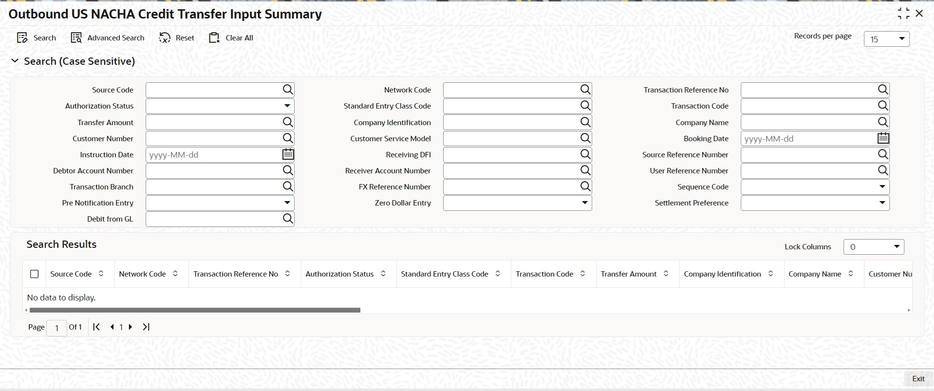Sort by Company Identification column
This screenshot has width=934, height=391.
coord(770,274)
